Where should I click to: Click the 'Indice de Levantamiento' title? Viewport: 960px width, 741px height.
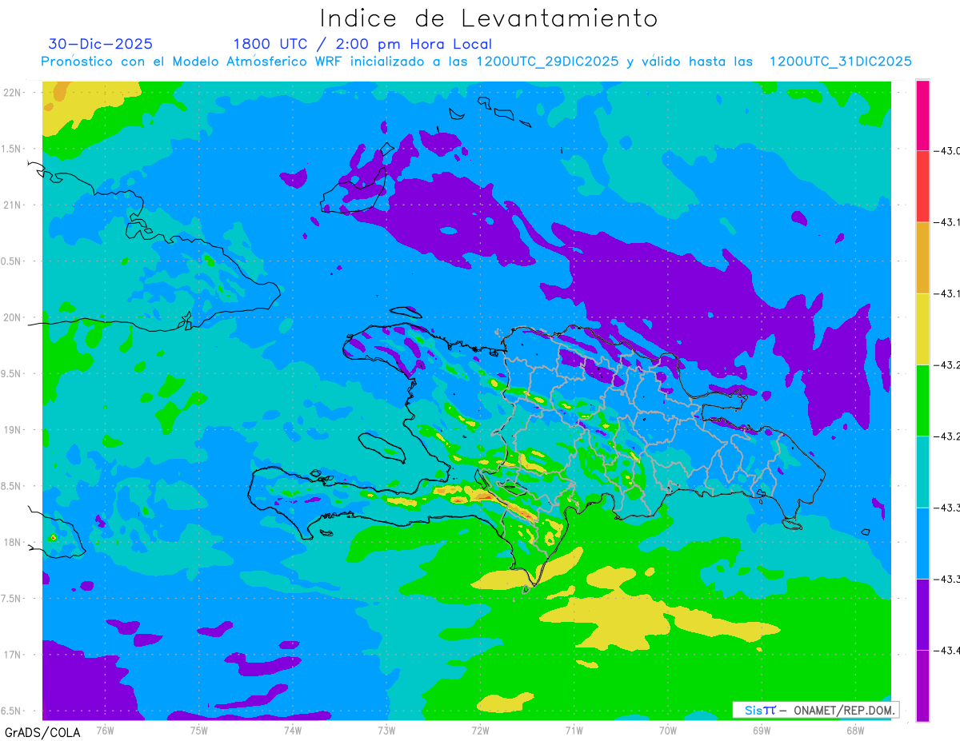pyautogui.click(x=489, y=18)
